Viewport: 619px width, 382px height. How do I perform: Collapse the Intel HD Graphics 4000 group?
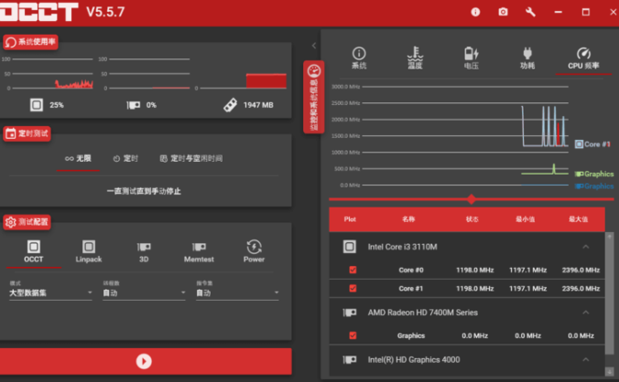[586, 359]
